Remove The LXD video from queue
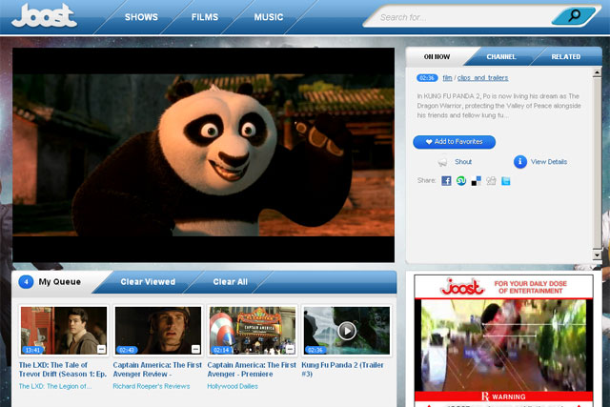610x407 pixels. (101, 349)
